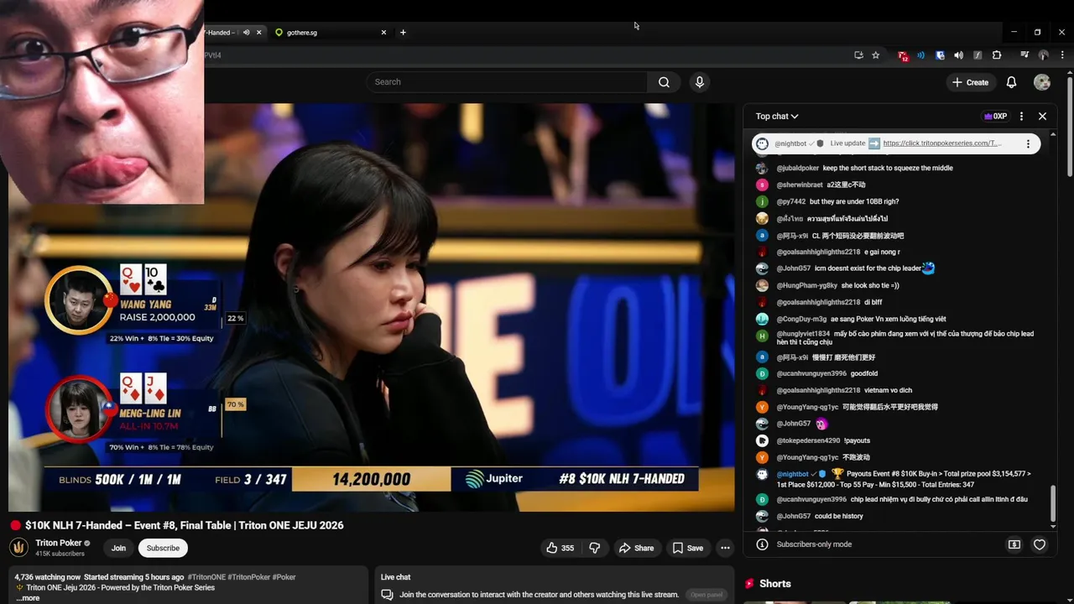
Task: Click the Triton Poker channel avatar
Action: [x=18, y=548]
